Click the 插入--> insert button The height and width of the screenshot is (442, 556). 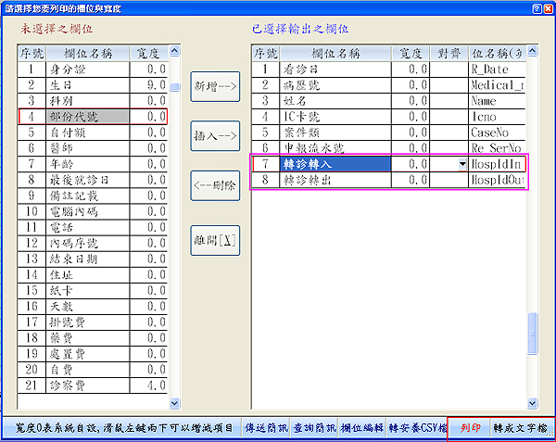[215, 135]
